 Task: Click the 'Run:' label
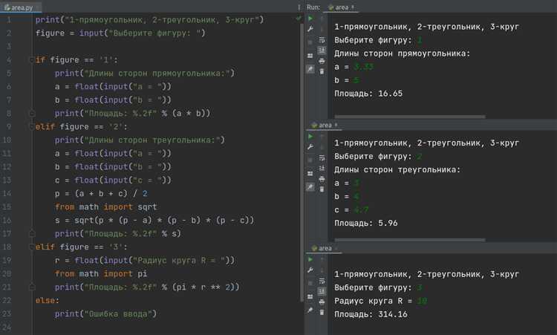point(313,7)
